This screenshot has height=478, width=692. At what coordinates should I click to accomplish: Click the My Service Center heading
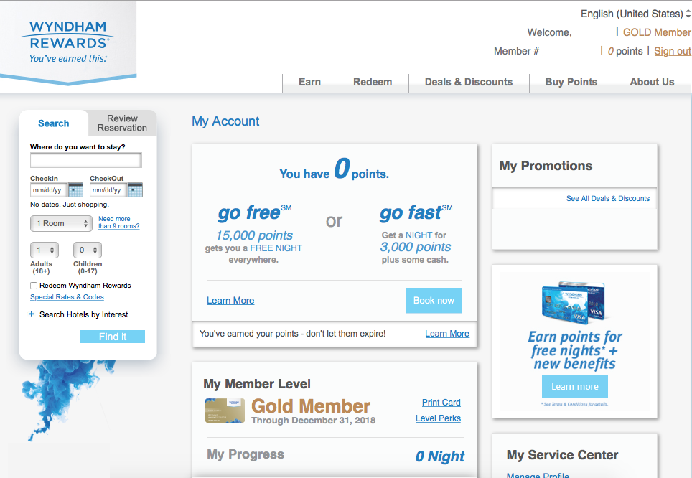point(562,455)
